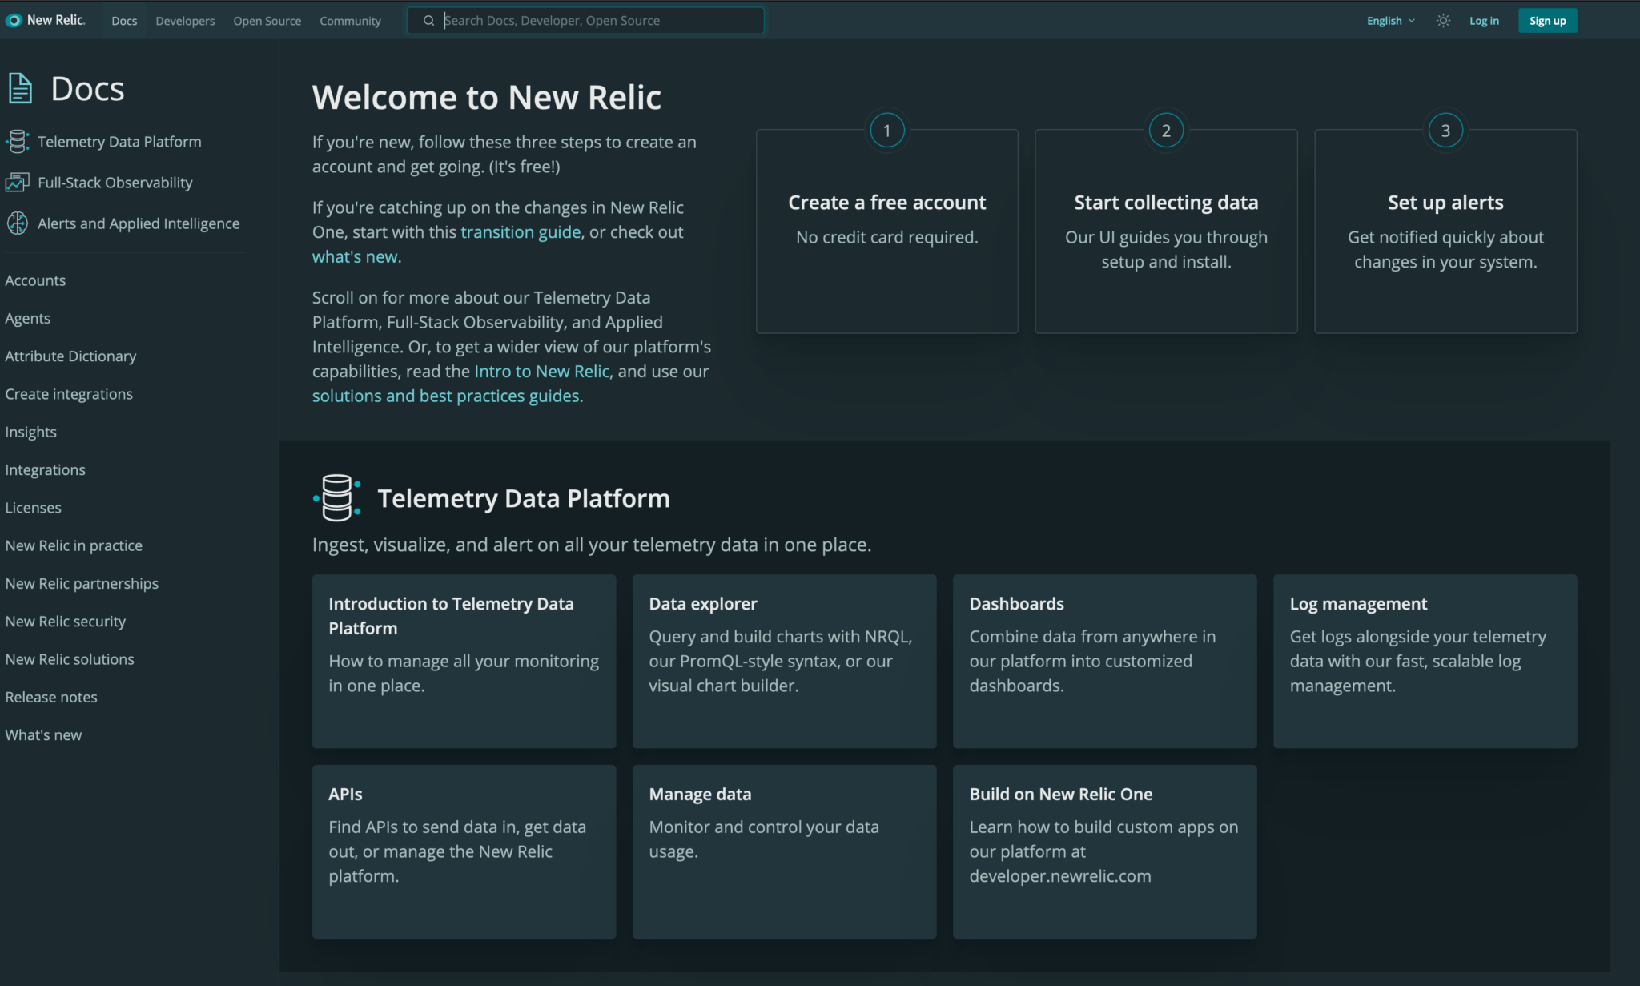Select New Relic partnerships sidebar item
The width and height of the screenshot is (1640, 986).
82,583
